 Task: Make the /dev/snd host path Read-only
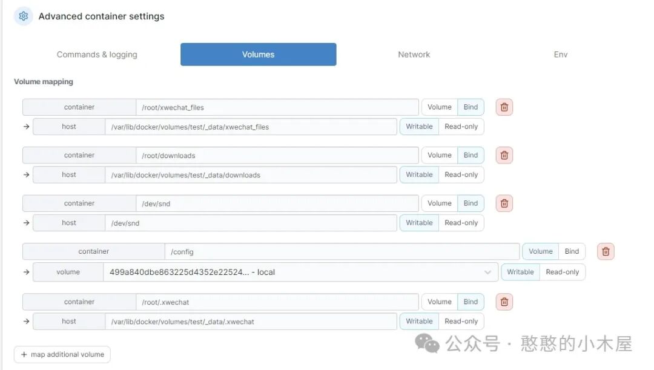461,223
